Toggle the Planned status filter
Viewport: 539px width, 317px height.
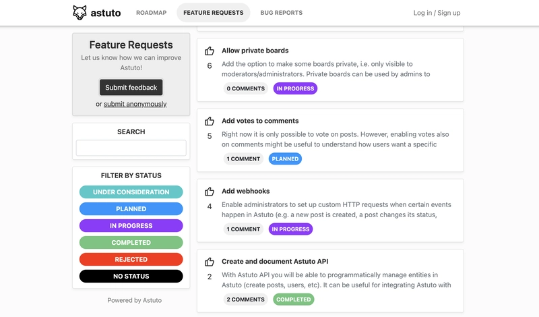(131, 209)
